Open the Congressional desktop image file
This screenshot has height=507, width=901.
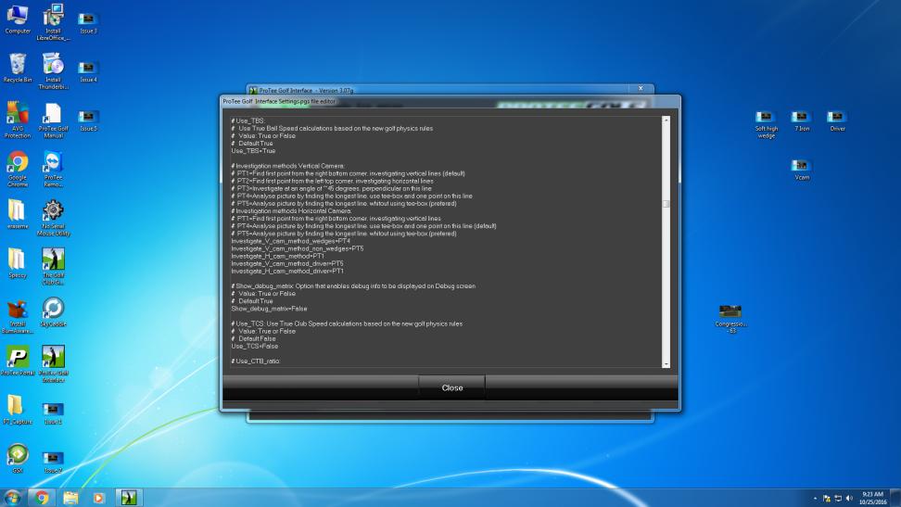pos(730,319)
